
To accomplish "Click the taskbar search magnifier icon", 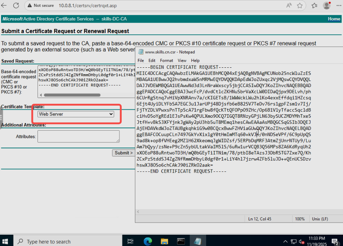I will coord(20,241).
